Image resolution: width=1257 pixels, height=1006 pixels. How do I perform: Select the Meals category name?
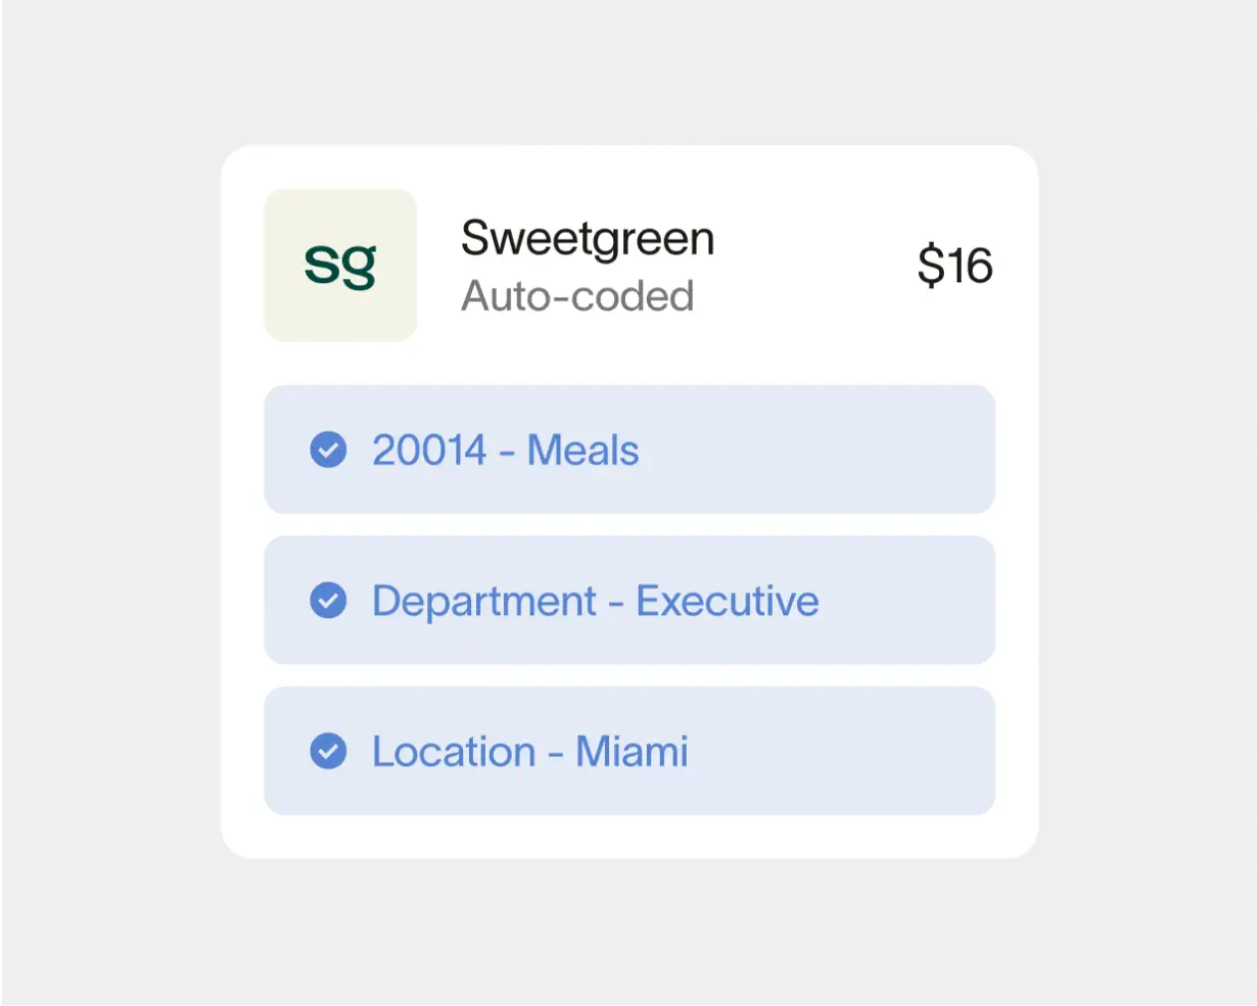coord(583,450)
